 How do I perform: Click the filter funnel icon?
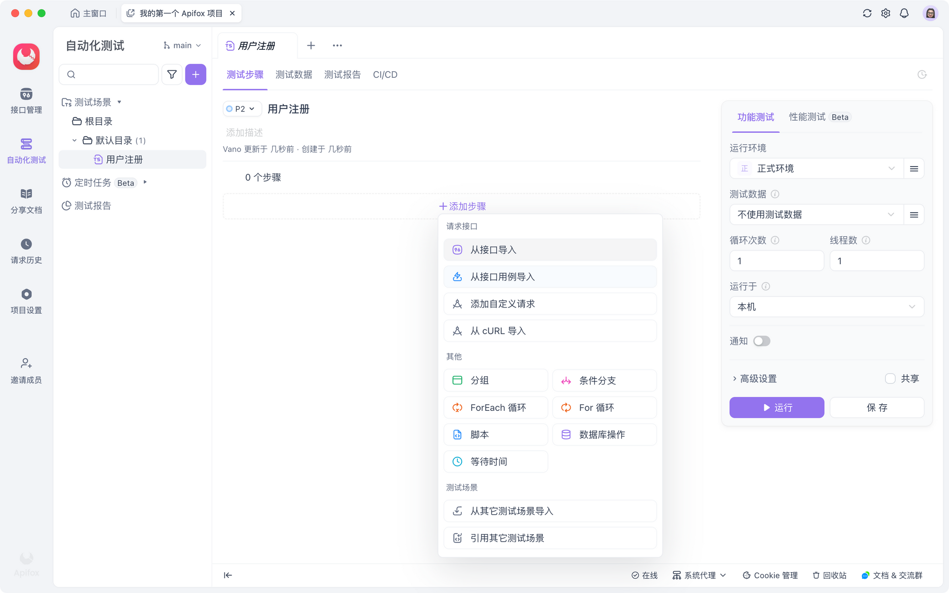click(172, 74)
